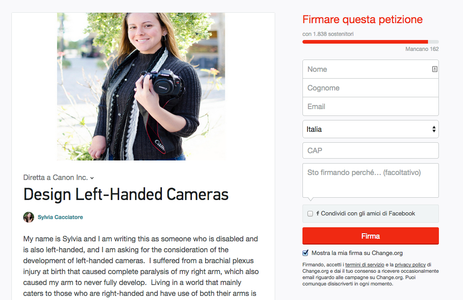Screen dimensions: 463x300
Task: Click into the Cognome input field
Action: [x=370, y=88]
